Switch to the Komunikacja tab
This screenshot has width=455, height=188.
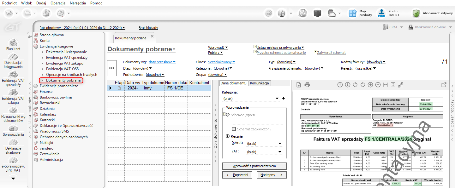260,83
